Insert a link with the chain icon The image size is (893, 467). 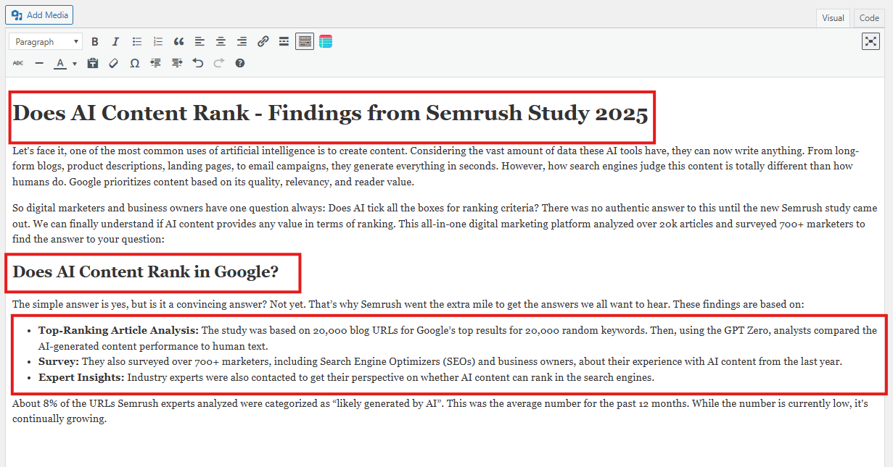[x=263, y=42]
